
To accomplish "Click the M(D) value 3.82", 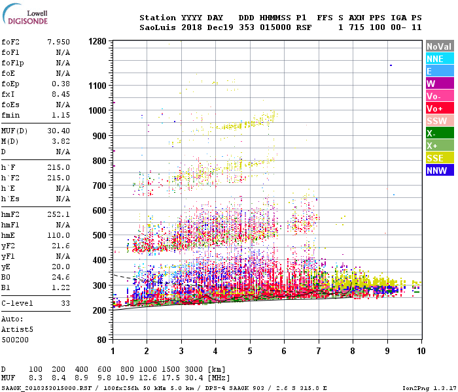I will (61, 142).
